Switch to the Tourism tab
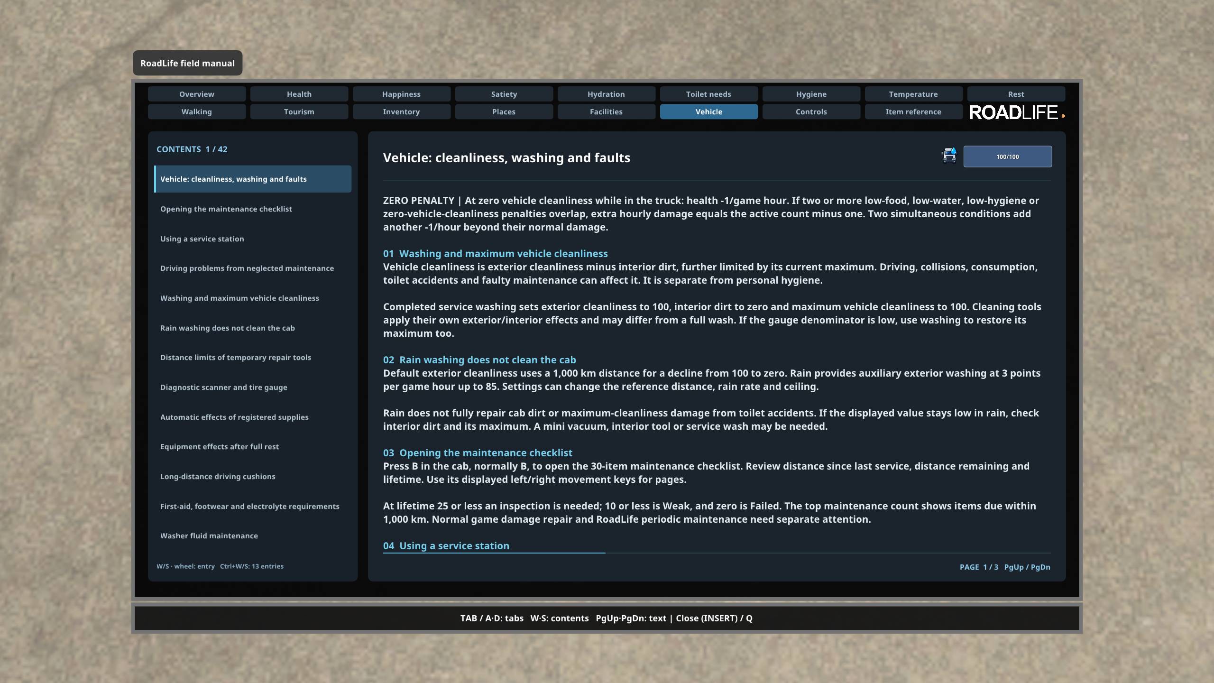The width and height of the screenshot is (1214, 683). coord(299,111)
